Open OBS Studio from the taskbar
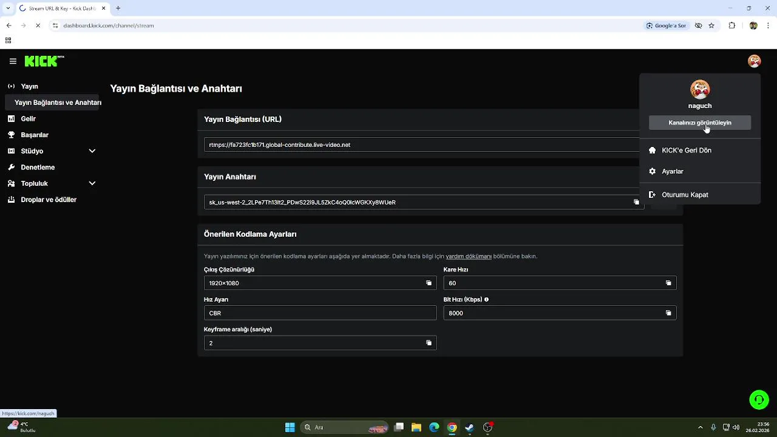 pyautogui.click(x=487, y=427)
